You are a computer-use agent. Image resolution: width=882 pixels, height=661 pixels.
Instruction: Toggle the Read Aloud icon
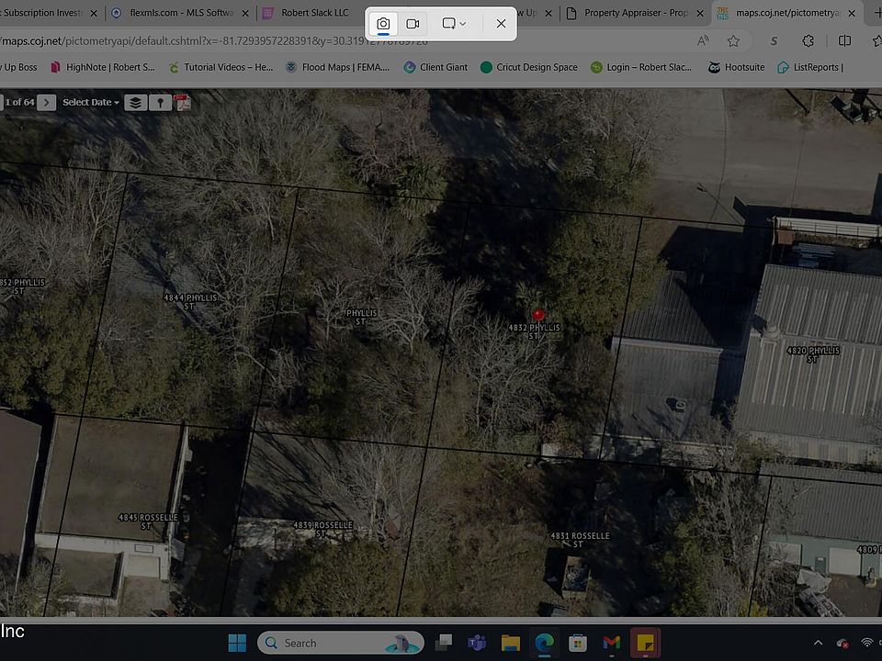point(703,41)
